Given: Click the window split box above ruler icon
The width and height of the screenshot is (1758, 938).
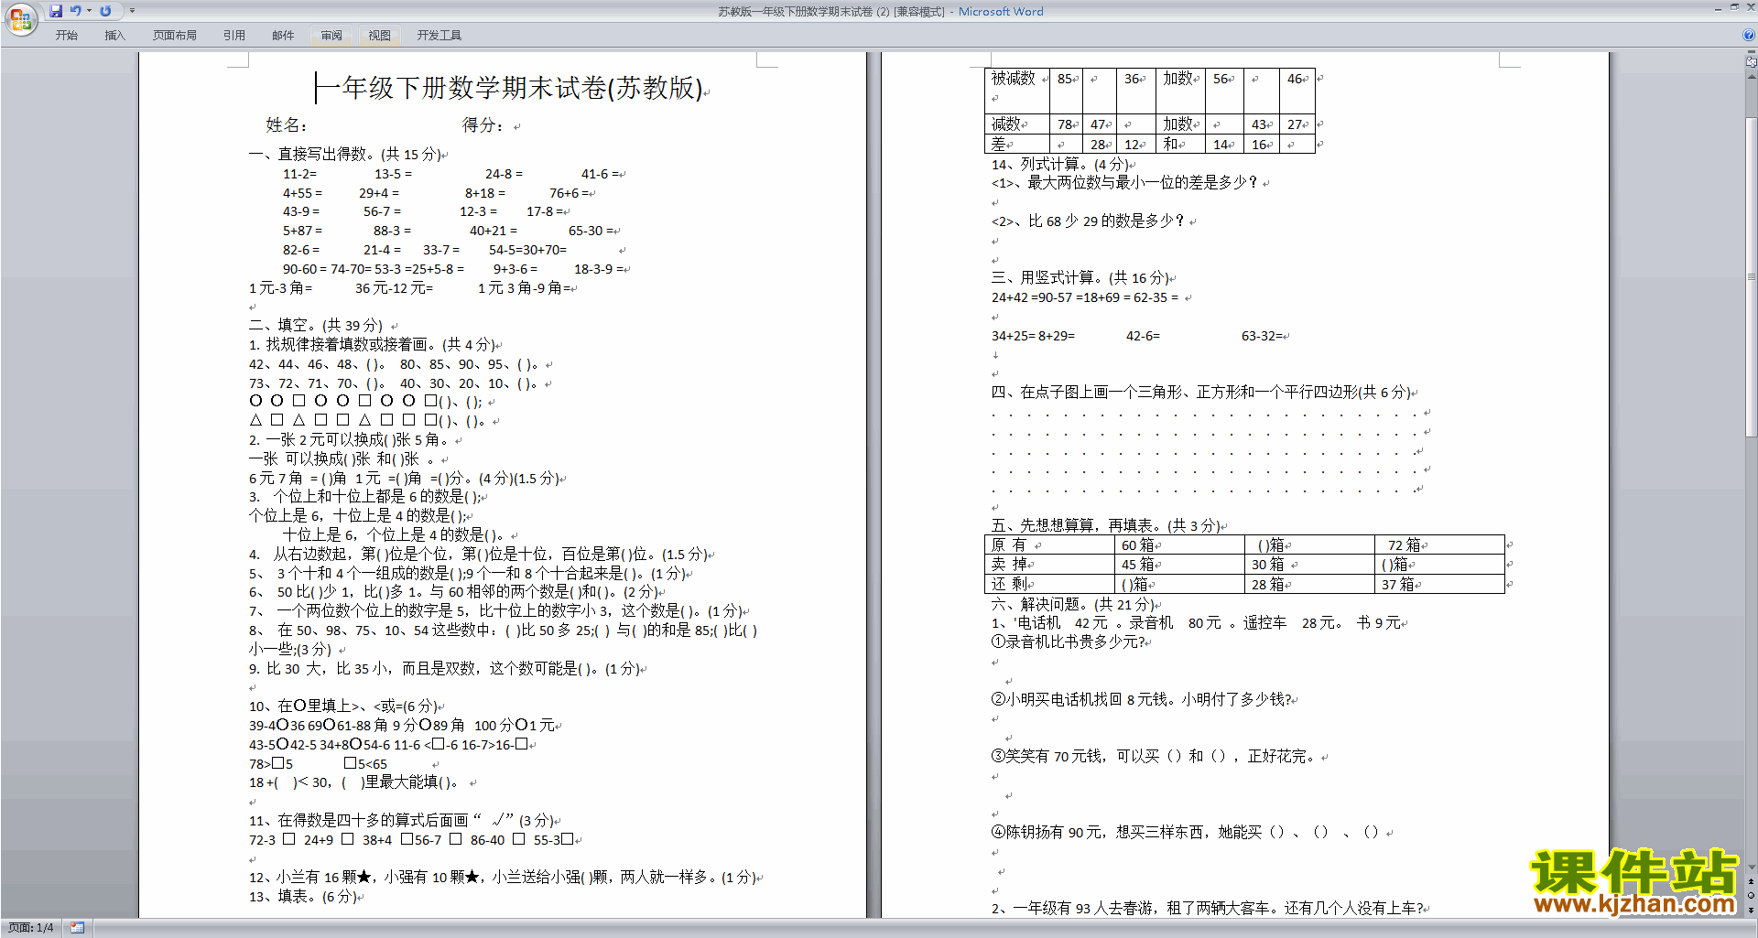Looking at the screenshot, I should (x=1752, y=53).
